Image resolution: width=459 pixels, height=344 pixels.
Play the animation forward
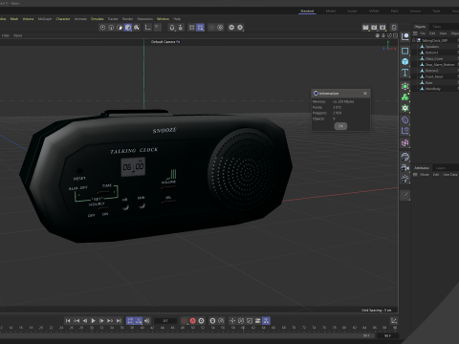click(93, 321)
